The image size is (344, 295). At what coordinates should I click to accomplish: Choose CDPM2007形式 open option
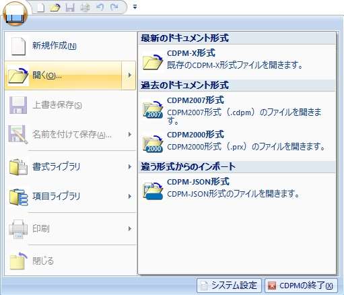237,110
